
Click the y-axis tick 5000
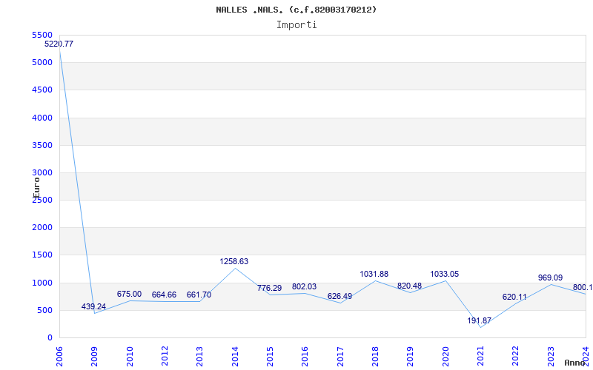[x=42, y=62]
